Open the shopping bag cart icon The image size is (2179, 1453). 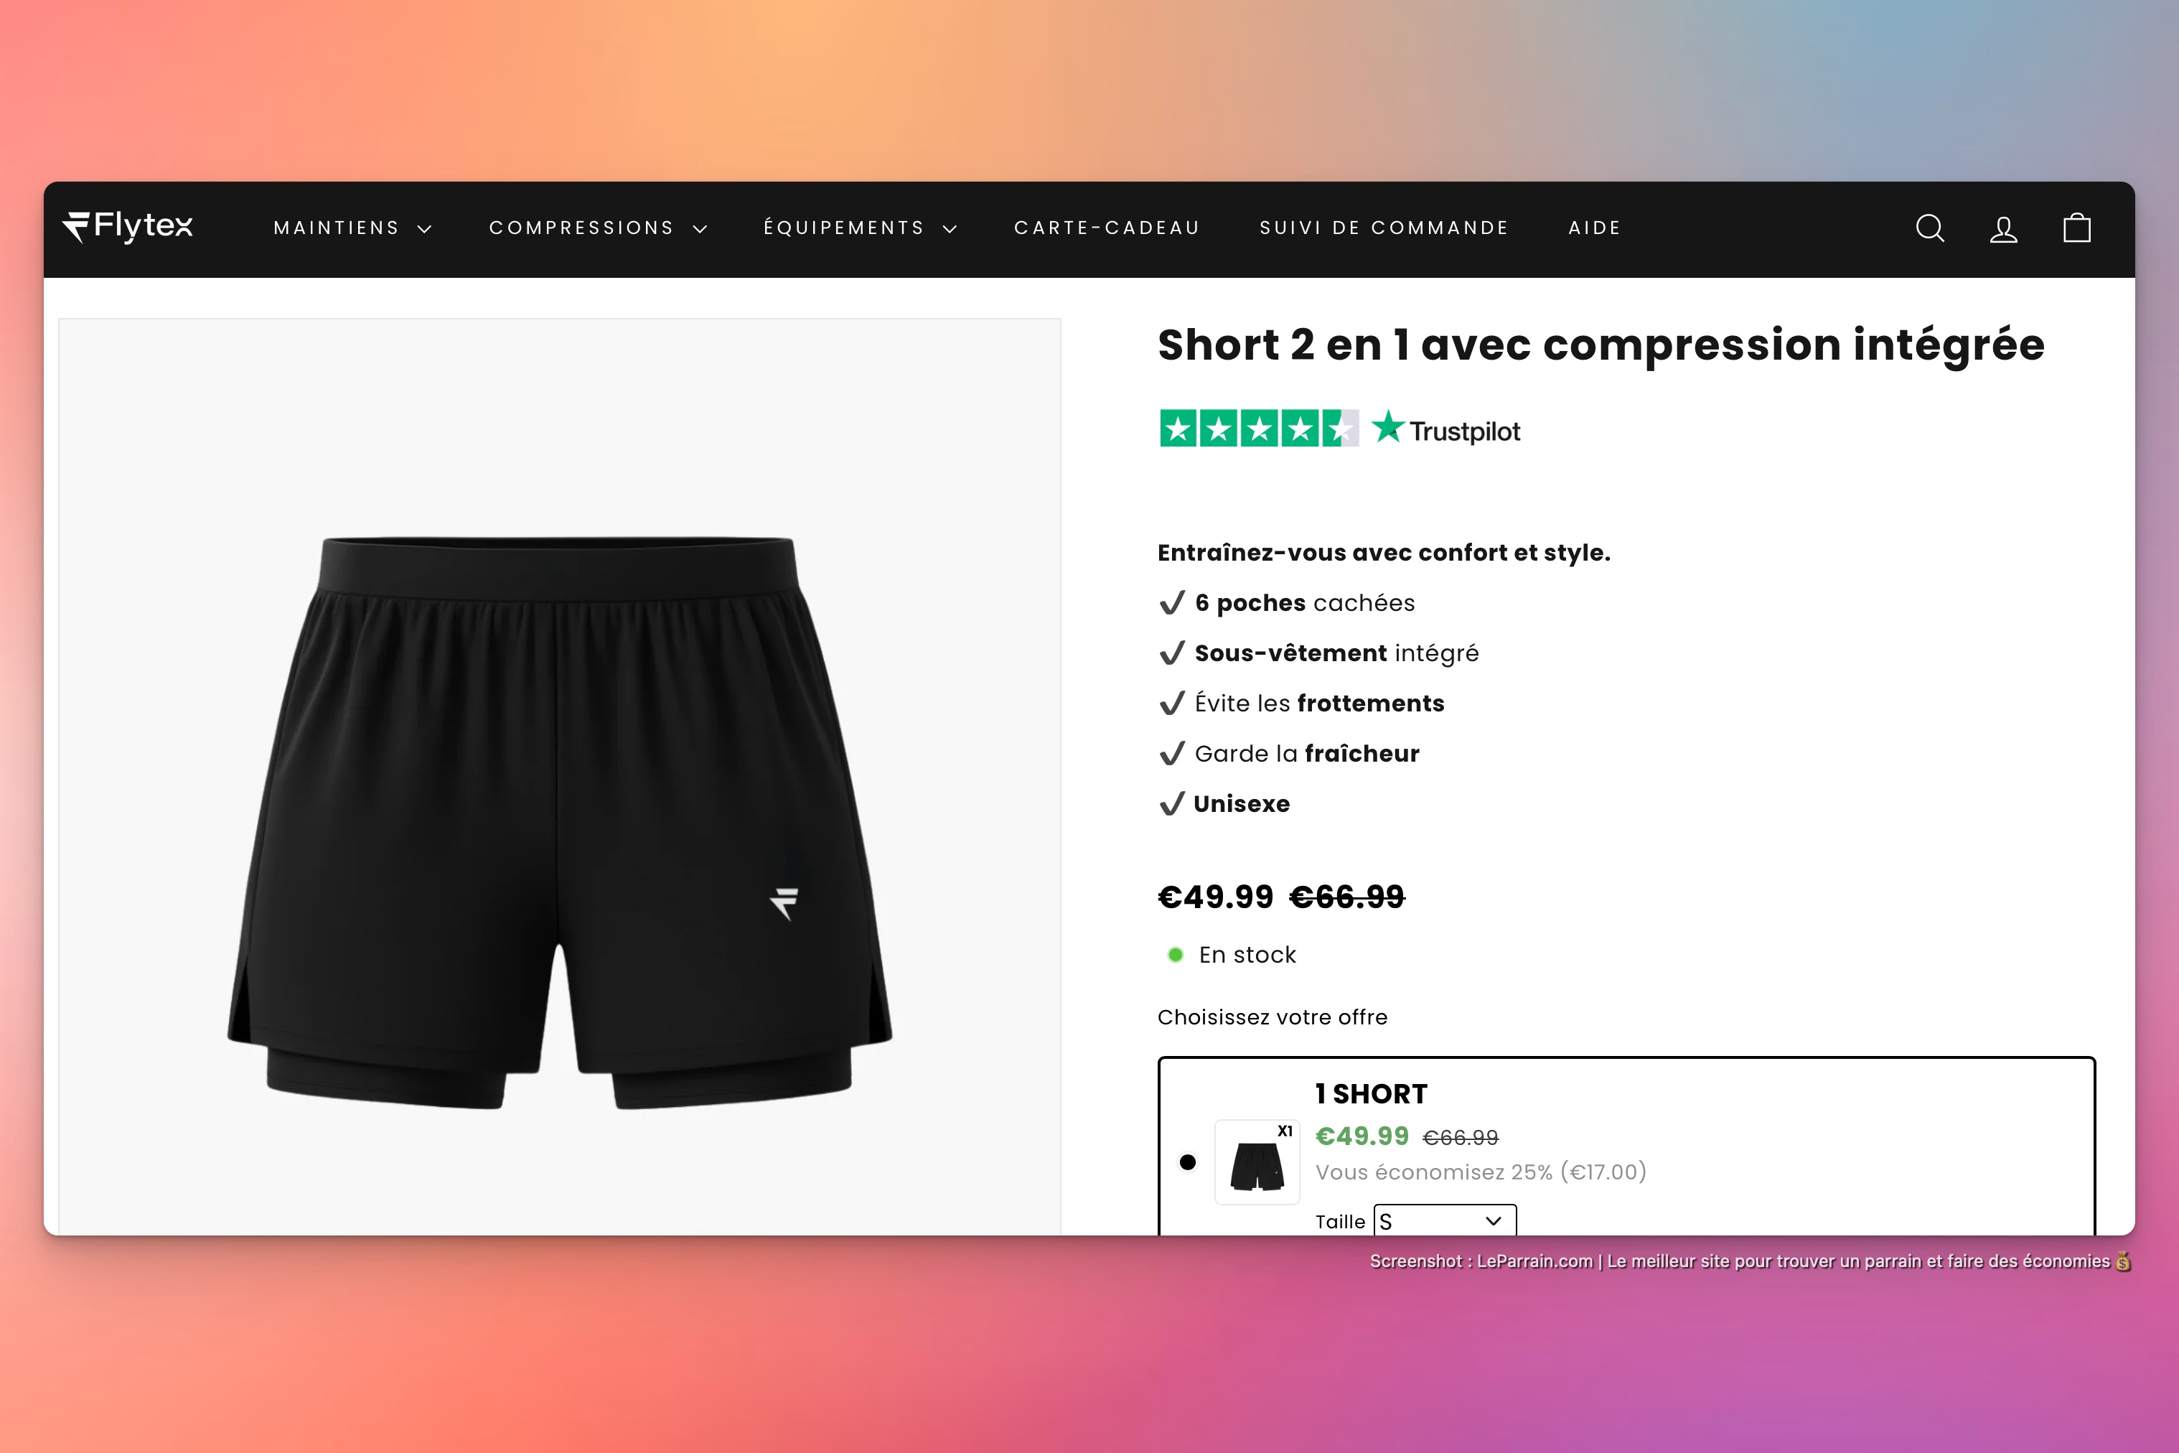pos(2077,228)
